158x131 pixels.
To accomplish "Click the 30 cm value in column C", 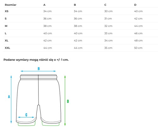I will [x=108, y=11].
